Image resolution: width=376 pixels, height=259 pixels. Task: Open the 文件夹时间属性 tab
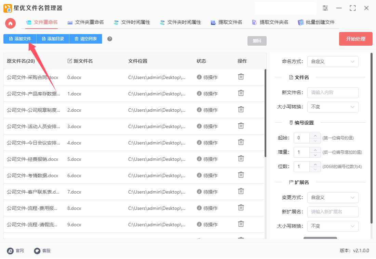coord(180,22)
